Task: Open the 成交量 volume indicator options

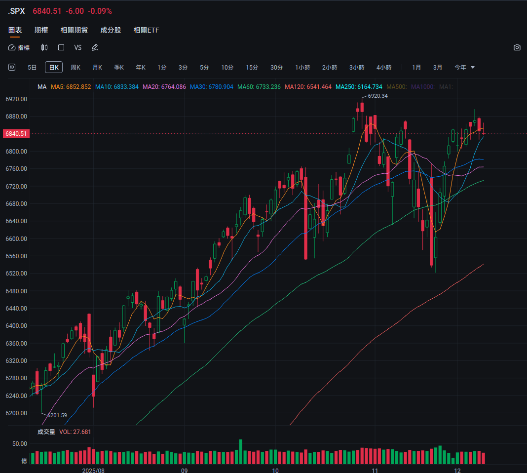Action: 46,432
